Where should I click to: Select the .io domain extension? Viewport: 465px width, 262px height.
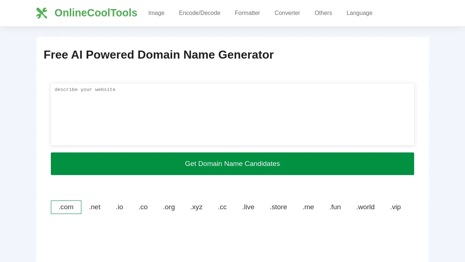[119, 207]
